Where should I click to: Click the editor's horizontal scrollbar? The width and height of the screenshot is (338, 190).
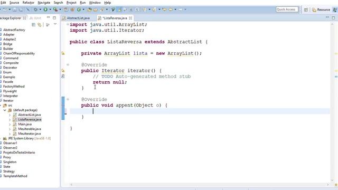click(200, 185)
